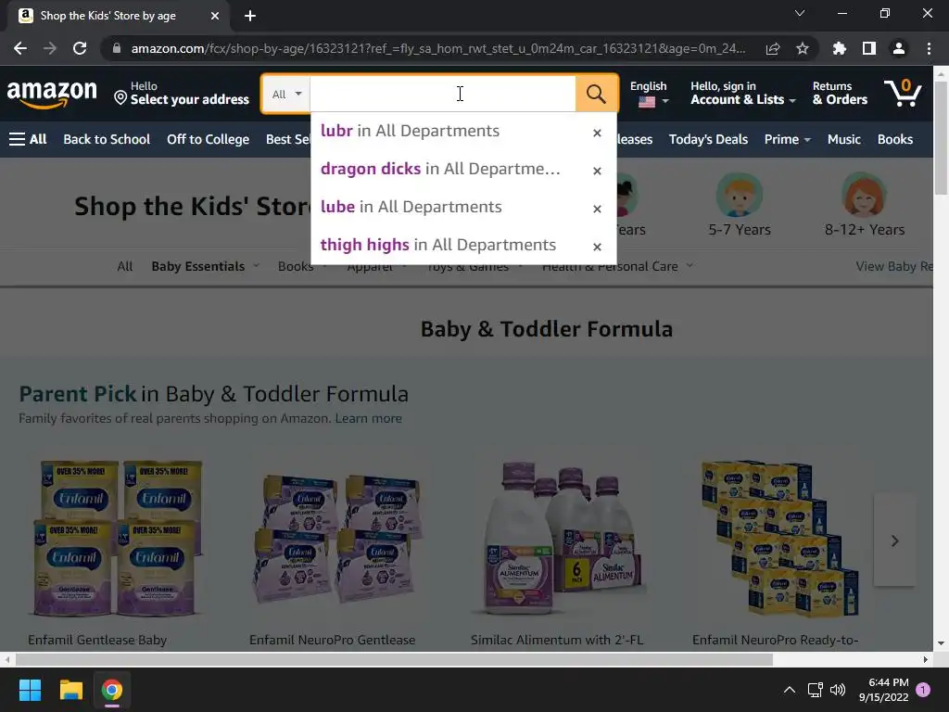Screen dimensions: 949x712
Task: Open the Enfamil NeuroPro Gentlease product image
Action: pyautogui.click(x=337, y=538)
